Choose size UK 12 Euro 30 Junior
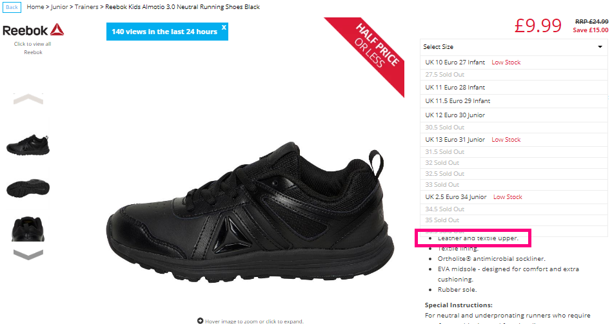Viewport: 612px width, 324px height. 513,115
